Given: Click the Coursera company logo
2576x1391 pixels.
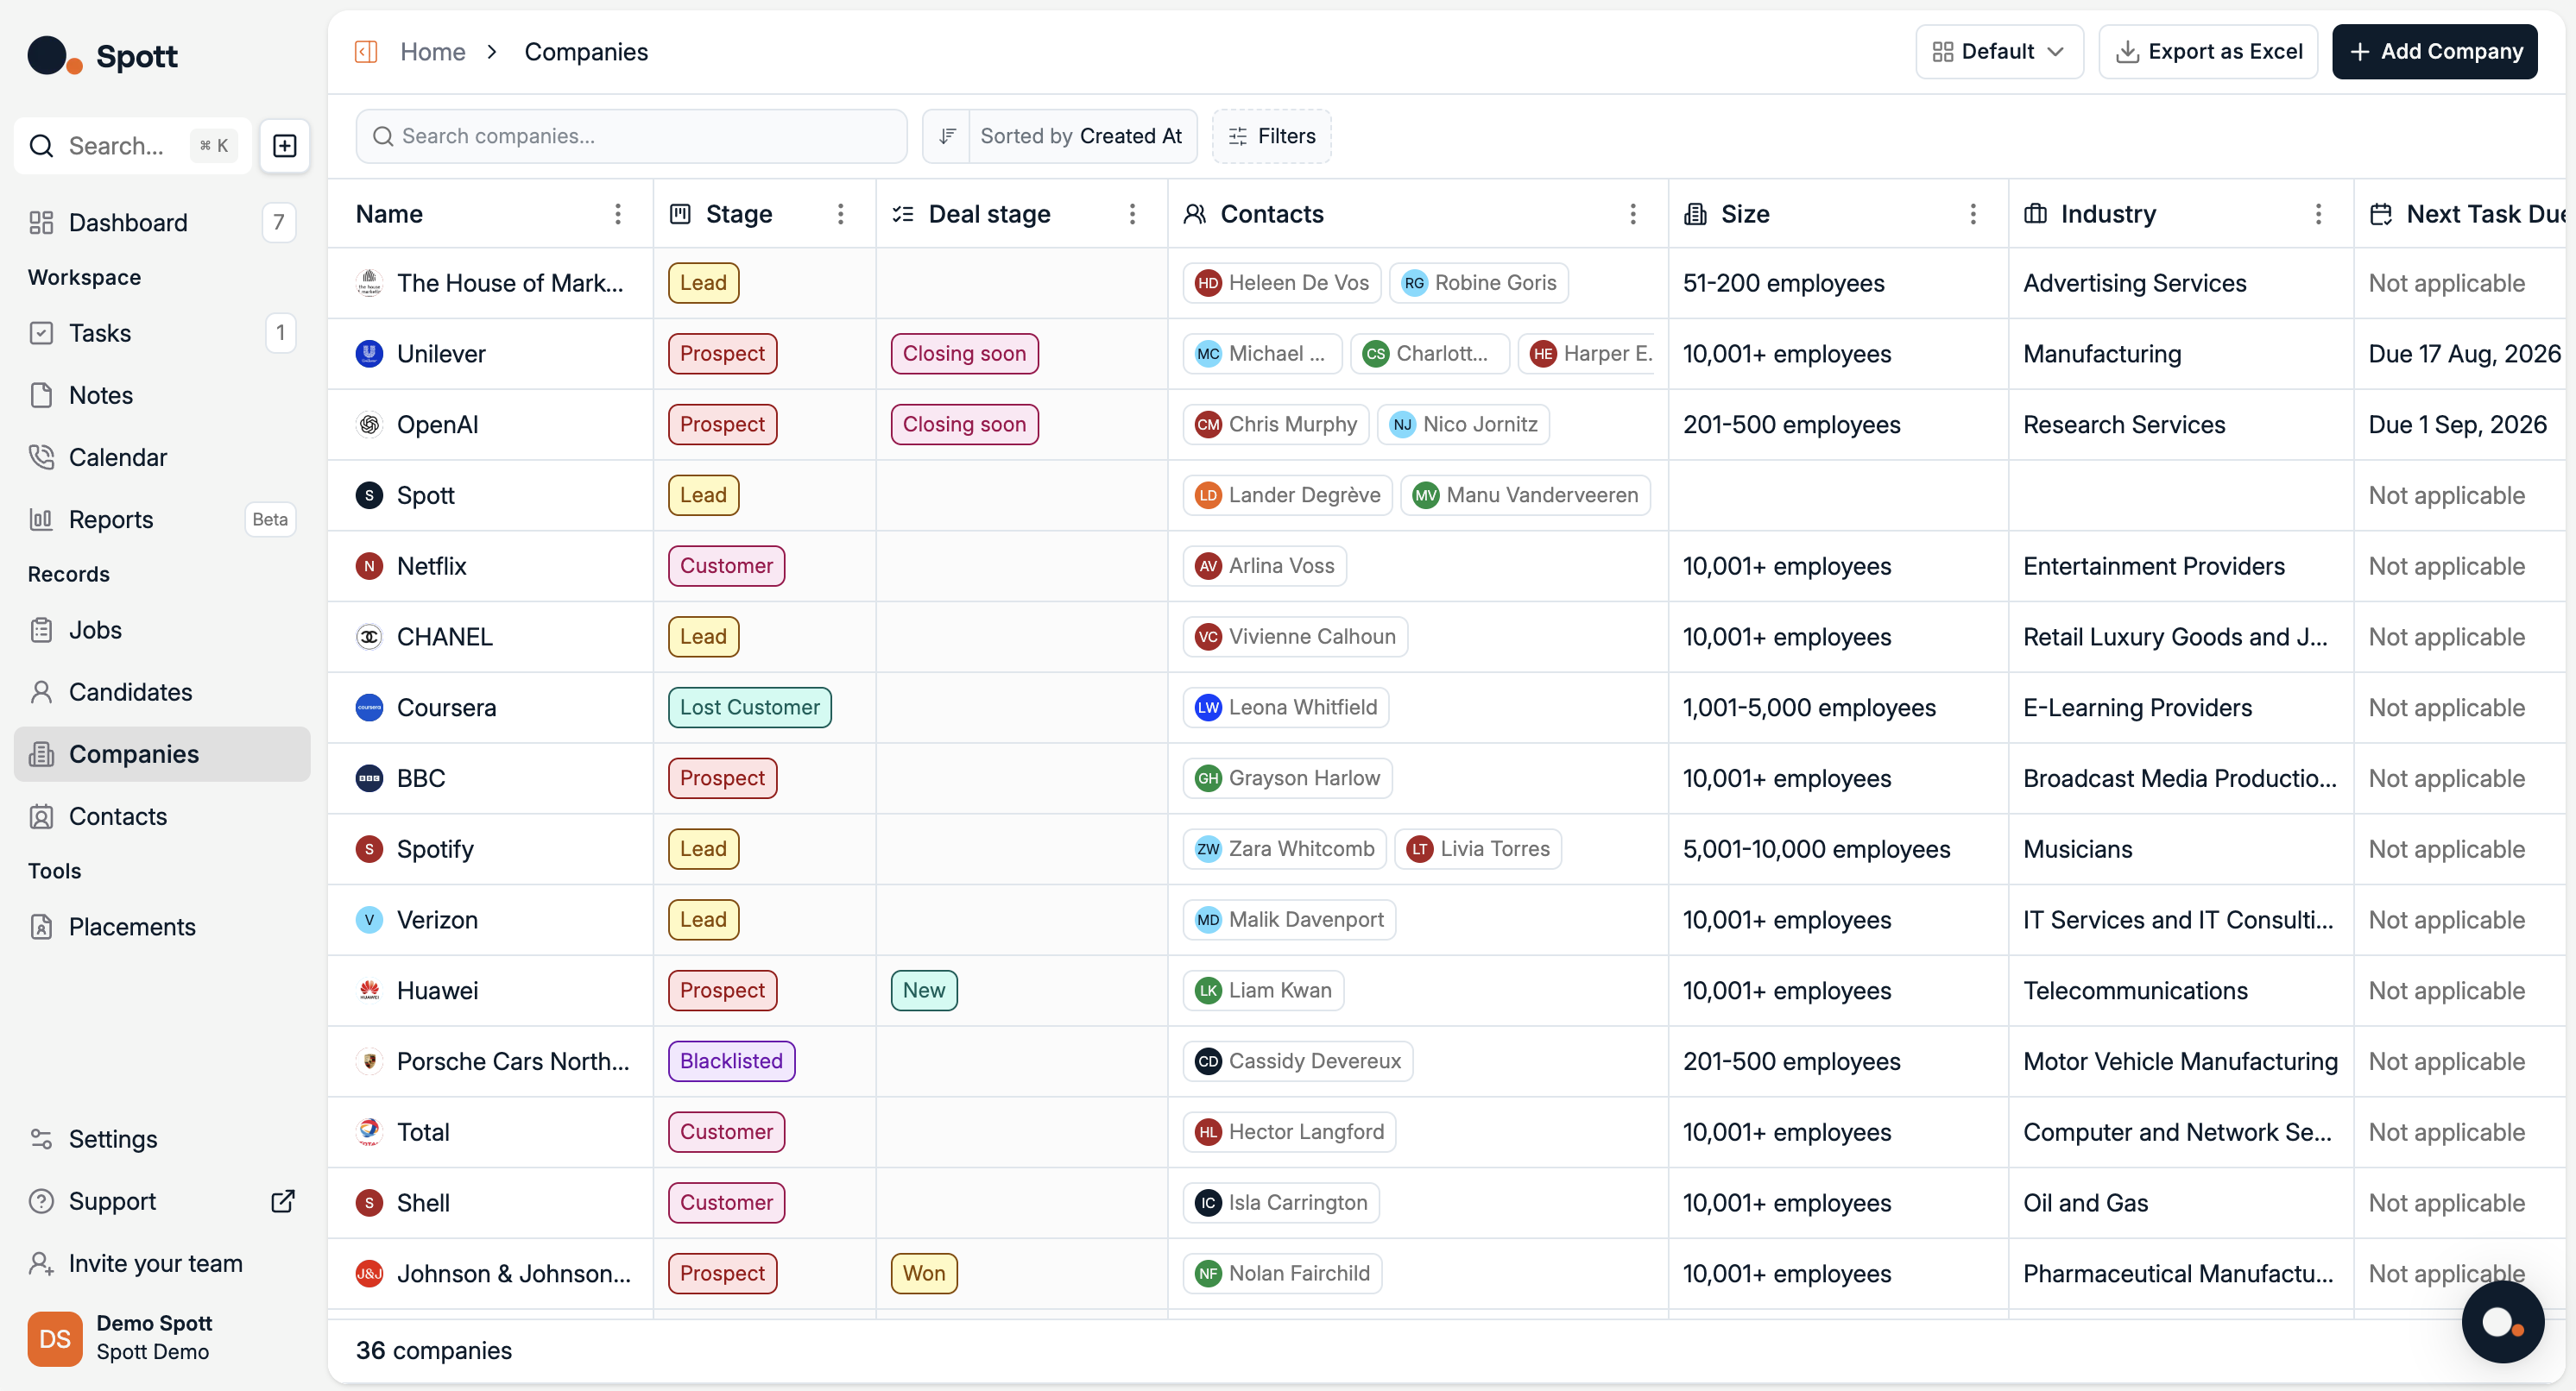Looking at the screenshot, I should pyautogui.click(x=369, y=708).
